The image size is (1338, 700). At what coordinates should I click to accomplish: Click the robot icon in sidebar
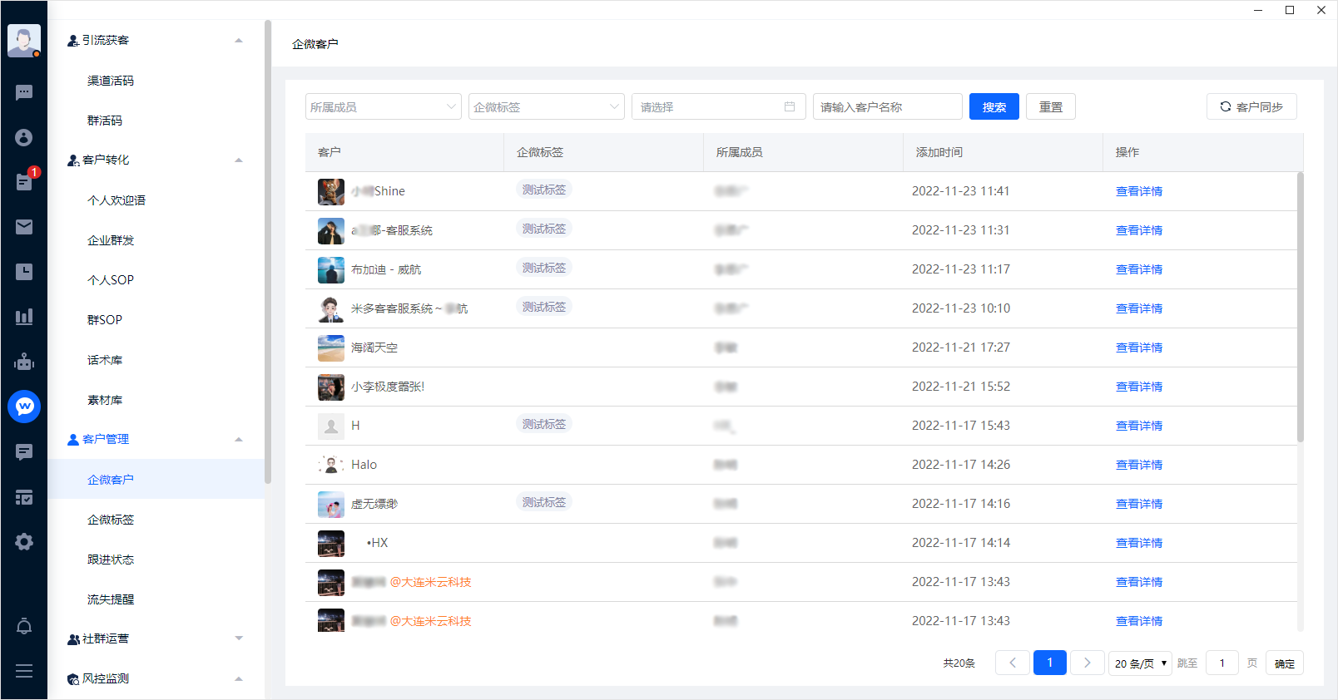pyautogui.click(x=24, y=362)
